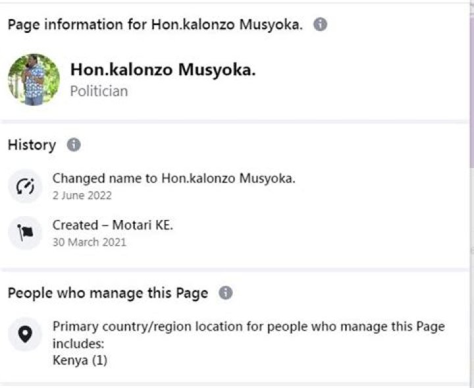Click the Hon.kalonzo Musyoka page name
Screen dimensions: 474x388
[x=162, y=70]
